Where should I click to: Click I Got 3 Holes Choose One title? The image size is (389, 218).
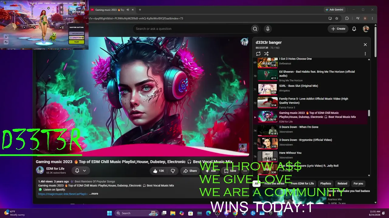point(295,59)
